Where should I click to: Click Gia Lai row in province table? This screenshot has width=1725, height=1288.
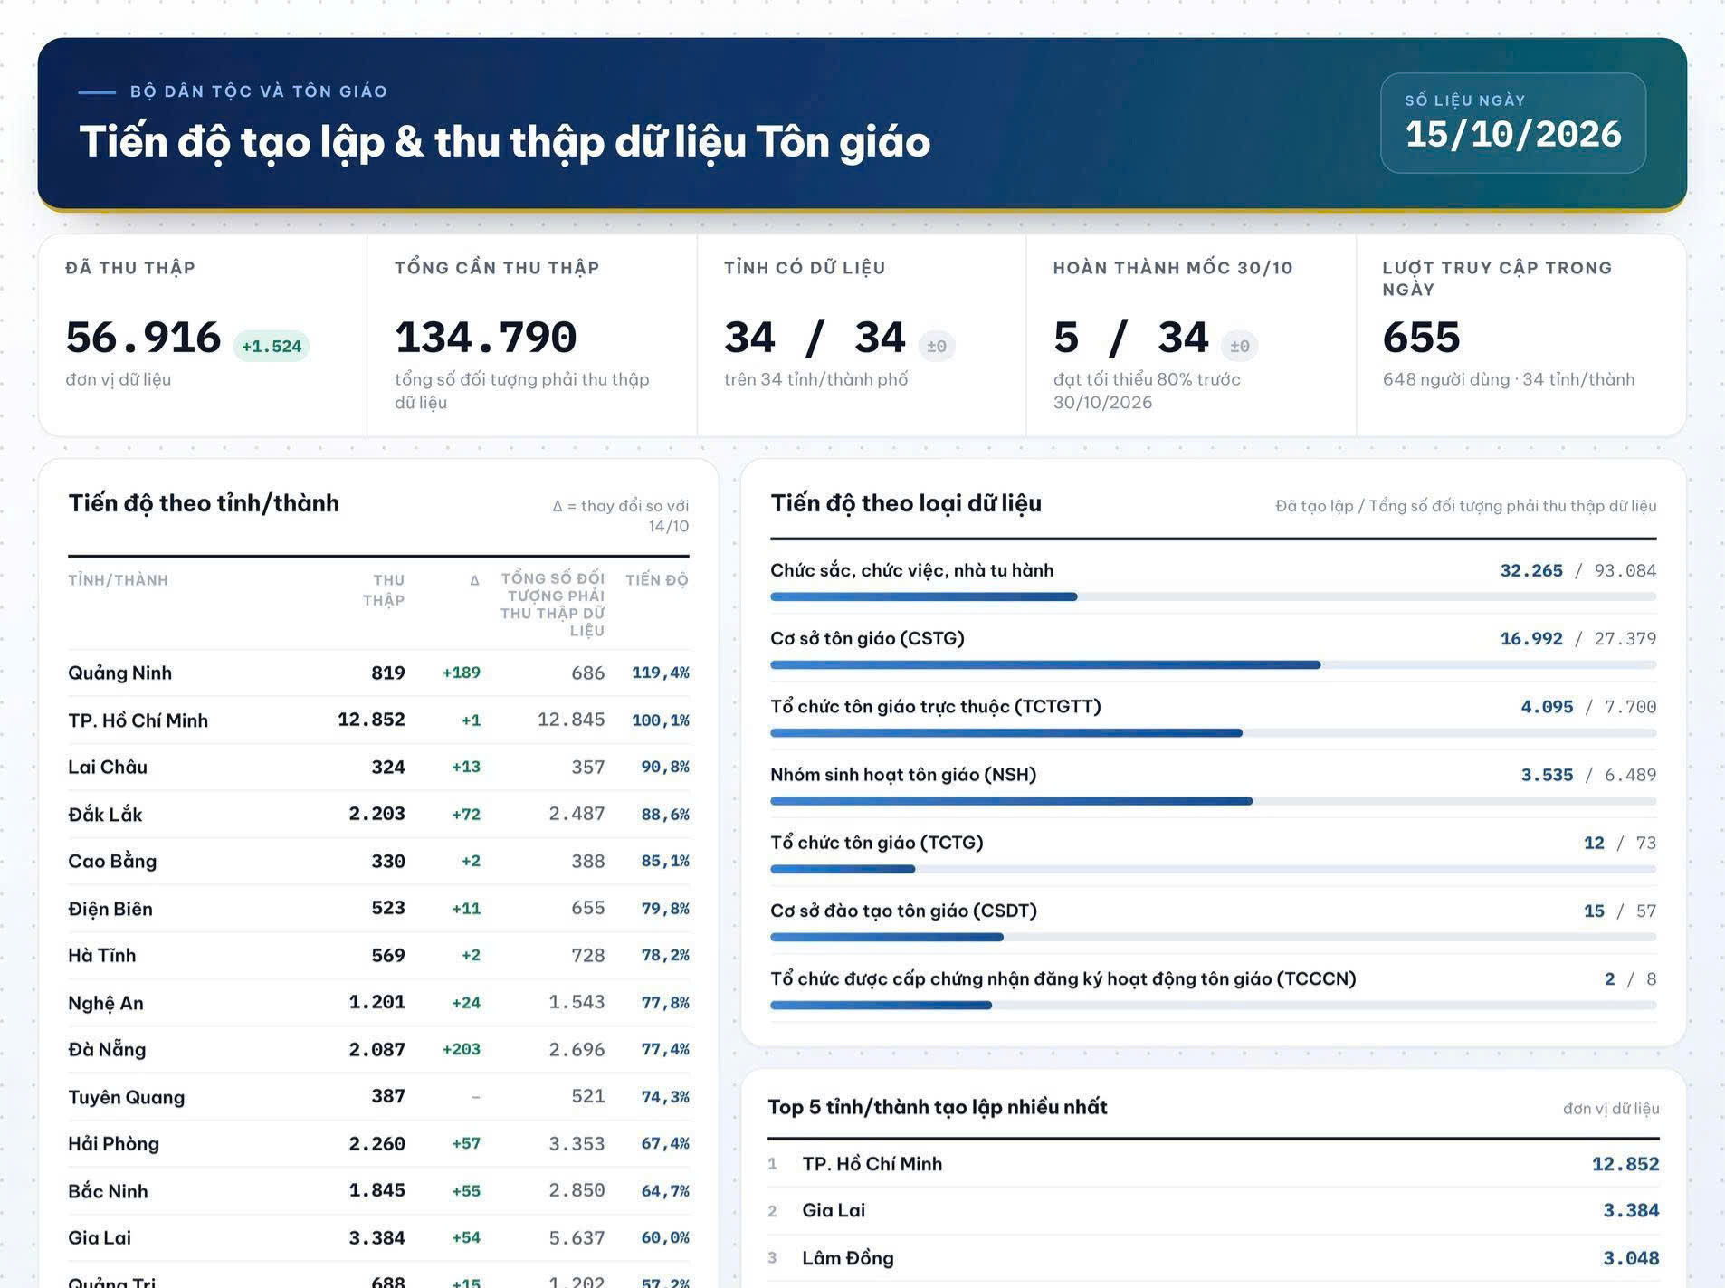pyautogui.click(x=378, y=1238)
